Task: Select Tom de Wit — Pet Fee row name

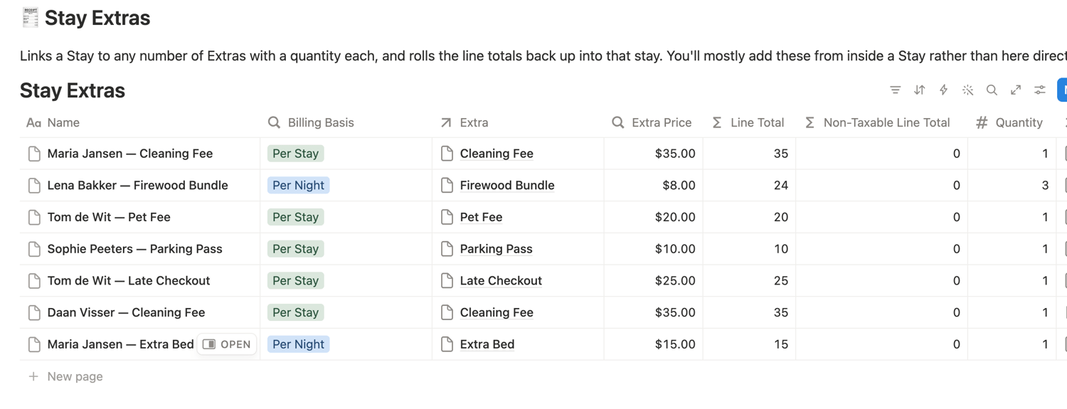Action: [109, 217]
